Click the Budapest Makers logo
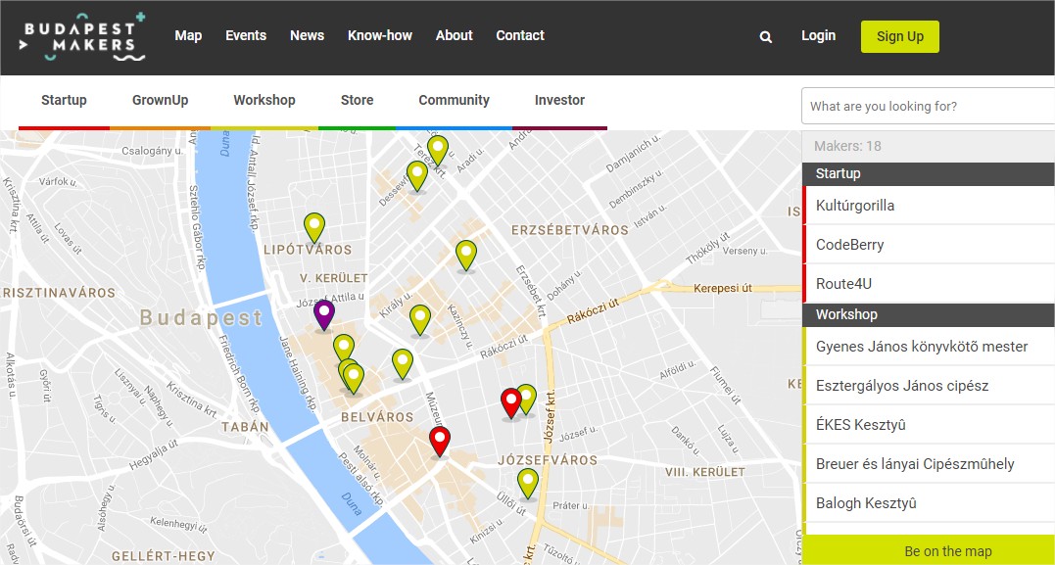Viewport: 1055px width, 565px height. pyautogui.click(x=82, y=37)
